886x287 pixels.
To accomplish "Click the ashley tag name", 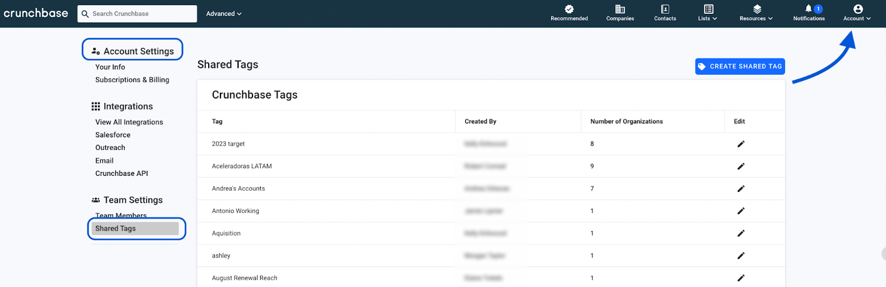I will click(x=221, y=255).
